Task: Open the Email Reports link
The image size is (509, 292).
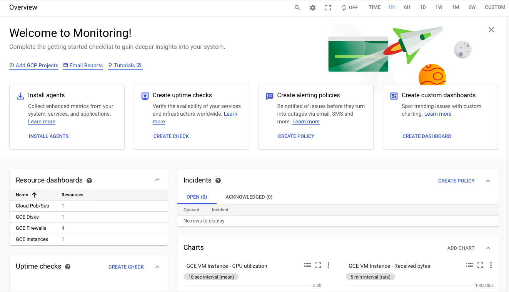Action: point(83,65)
